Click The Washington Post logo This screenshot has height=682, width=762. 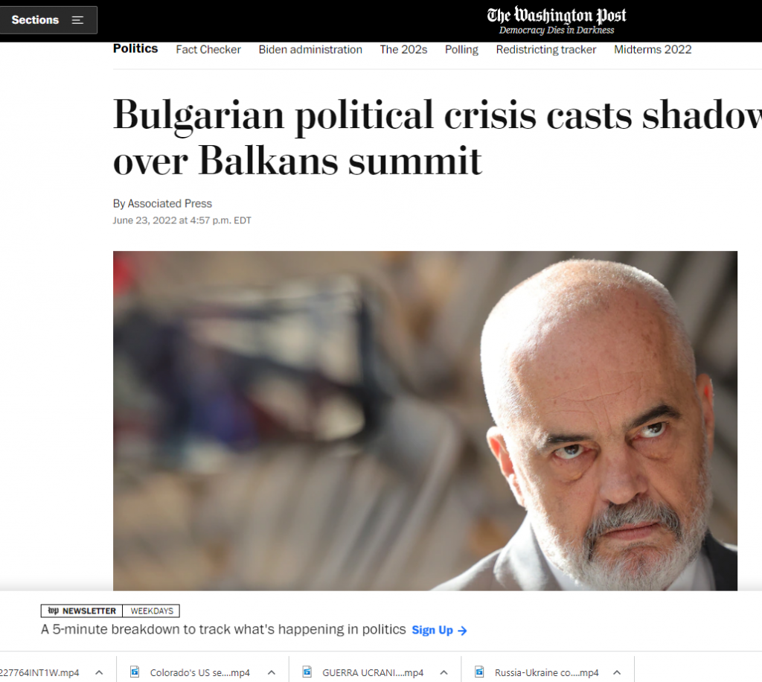[x=557, y=20]
